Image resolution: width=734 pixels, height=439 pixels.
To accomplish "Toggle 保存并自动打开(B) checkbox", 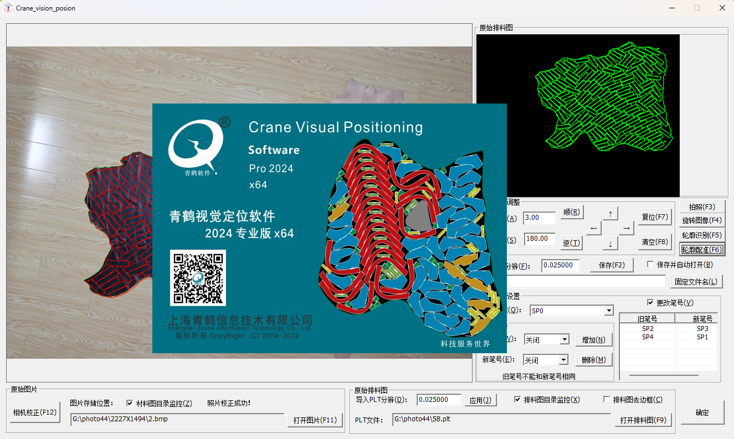I will tap(650, 265).
